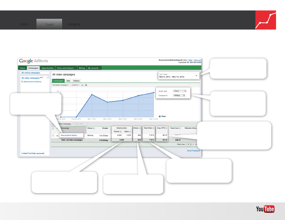Open the Insights slide tab
The image size is (285, 220).
pos(74,24)
